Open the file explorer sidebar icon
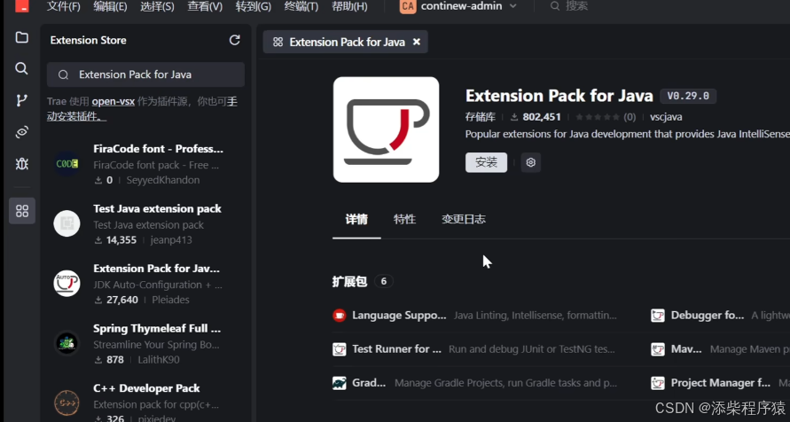 (21, 37)
